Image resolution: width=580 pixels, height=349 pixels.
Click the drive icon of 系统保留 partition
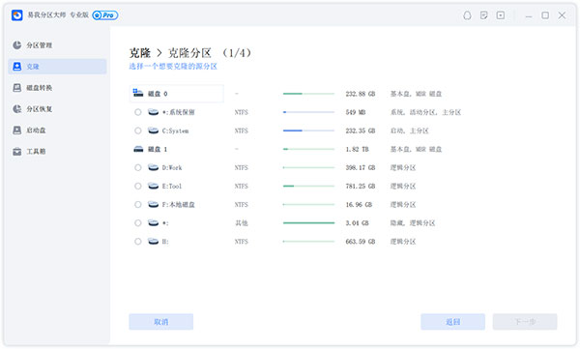pos(153,112)
